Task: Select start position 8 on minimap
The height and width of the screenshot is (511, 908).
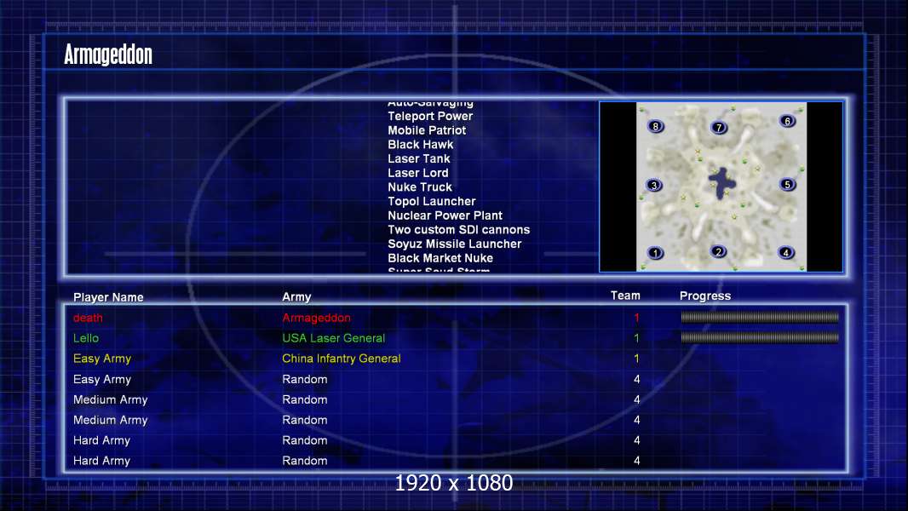Action: tap(656, 126)
